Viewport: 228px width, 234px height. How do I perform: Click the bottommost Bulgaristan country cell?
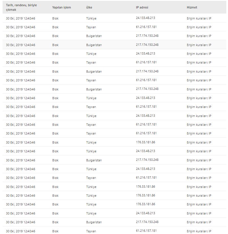(94, 222)
